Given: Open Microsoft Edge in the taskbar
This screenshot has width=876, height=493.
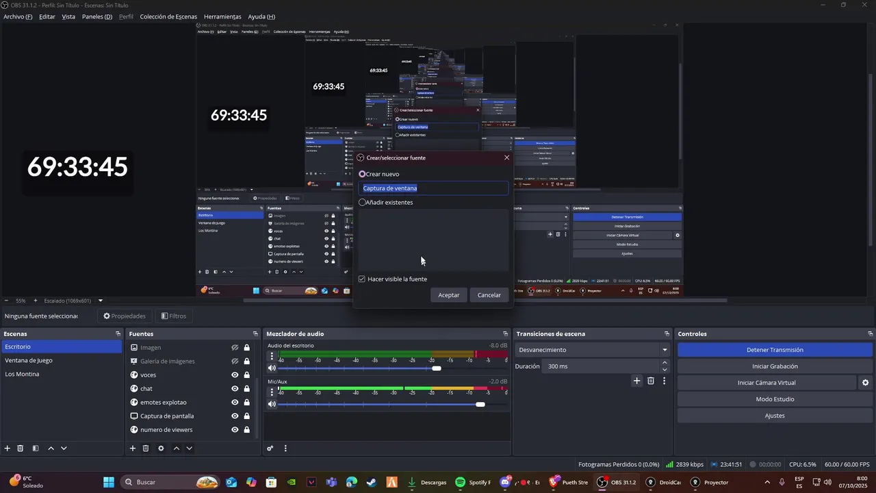Looking at the screenshot, I should click(x=351, y=482).
